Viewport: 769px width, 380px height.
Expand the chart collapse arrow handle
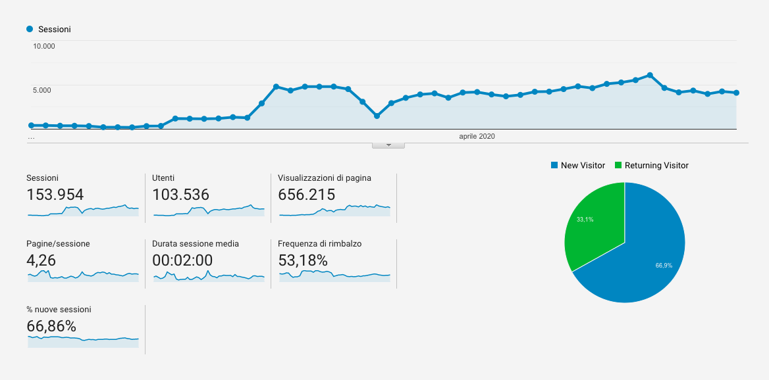[388, 145]
